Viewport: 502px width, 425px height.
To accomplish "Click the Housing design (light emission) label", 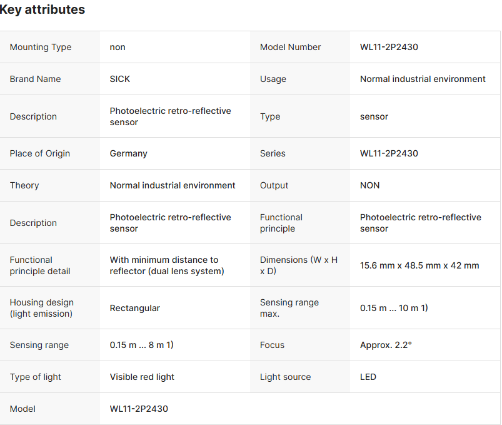I will click(41, 308).
